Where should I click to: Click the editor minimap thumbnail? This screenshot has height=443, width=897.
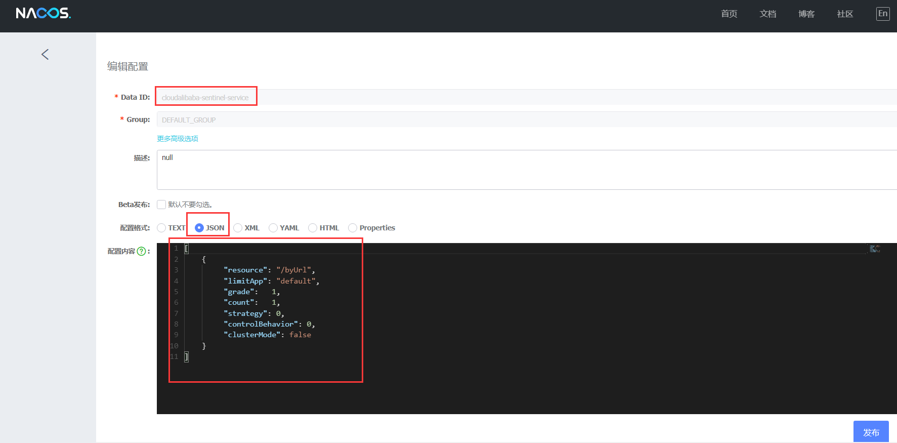point(875,249)
